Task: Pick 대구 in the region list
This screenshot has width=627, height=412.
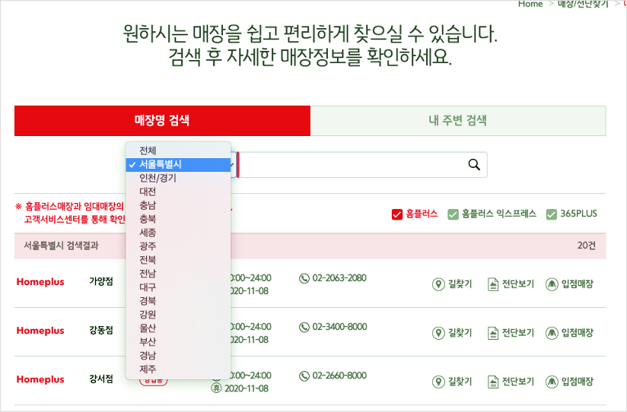Action: click(x=178, y=287)
